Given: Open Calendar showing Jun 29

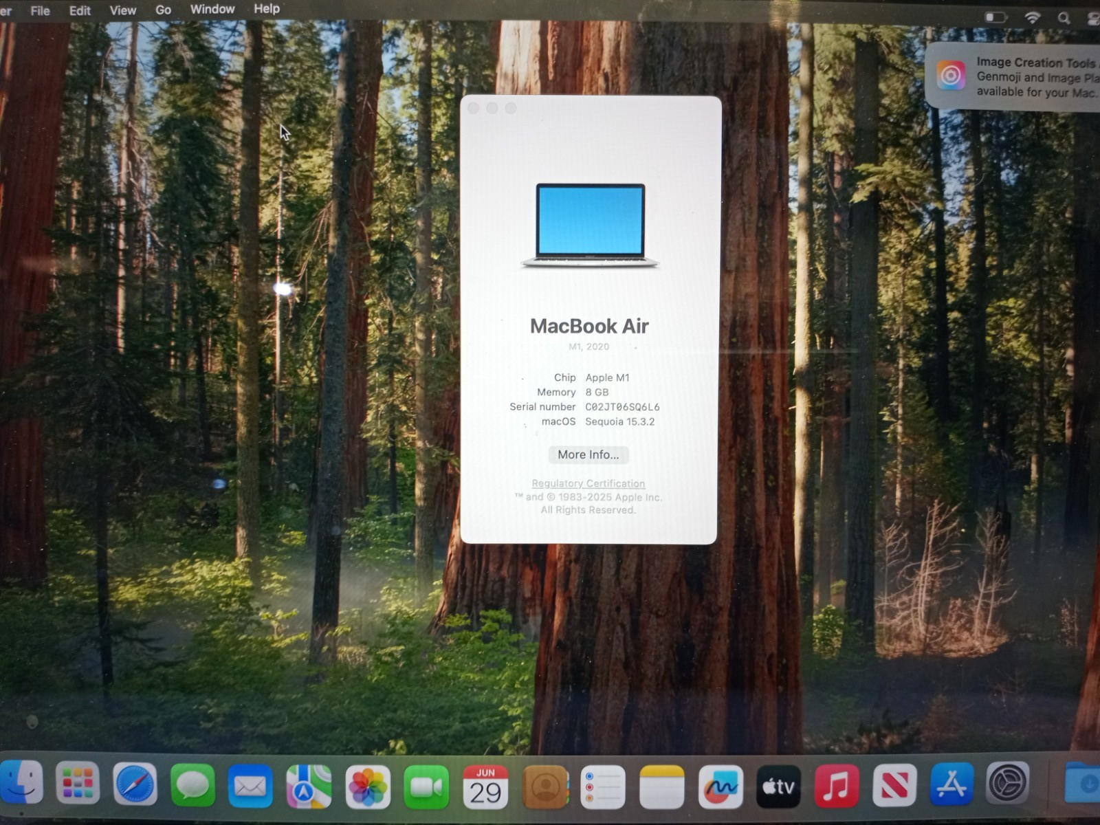Looking at the screenshot, I should (x=485, y=787).
